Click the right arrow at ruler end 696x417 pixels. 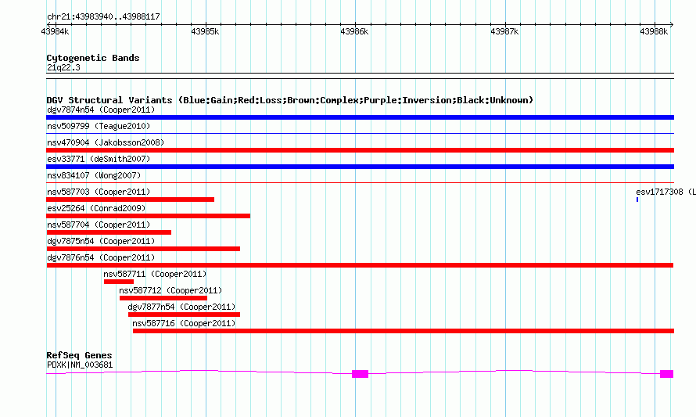pos(672,24)
